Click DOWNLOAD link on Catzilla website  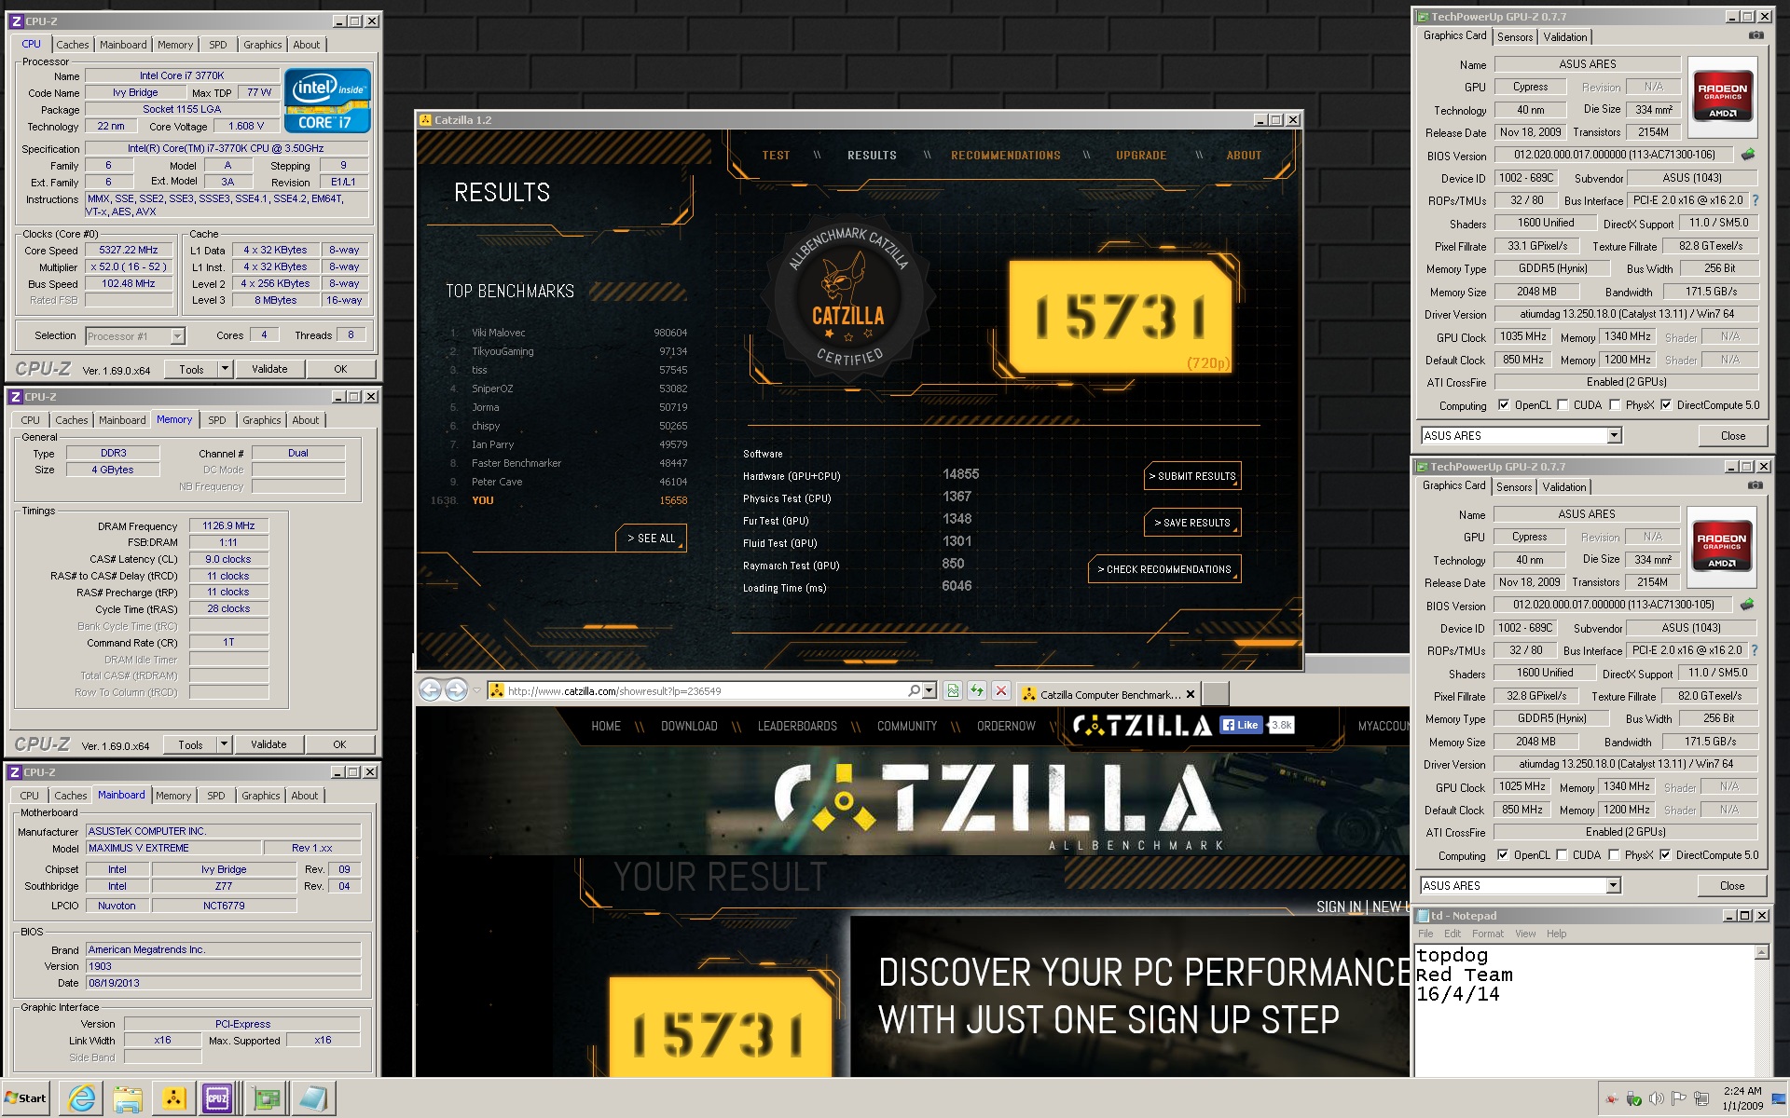point(689,726)
